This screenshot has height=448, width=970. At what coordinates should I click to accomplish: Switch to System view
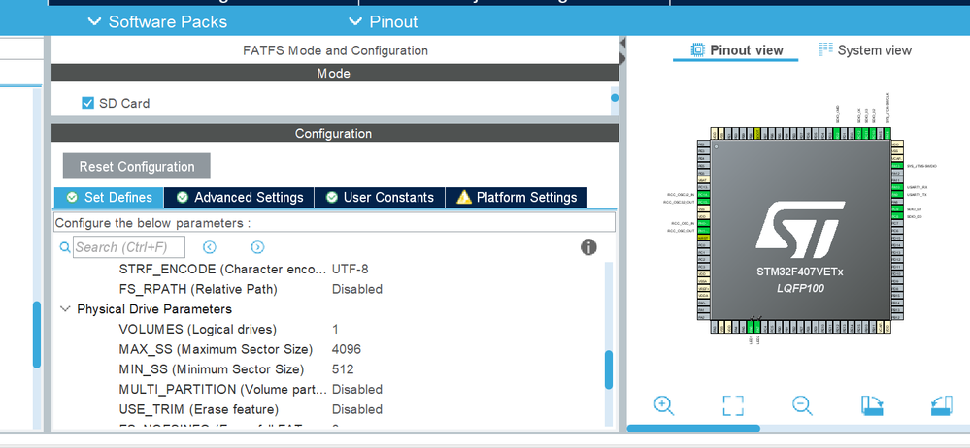(x=864, y=50)
